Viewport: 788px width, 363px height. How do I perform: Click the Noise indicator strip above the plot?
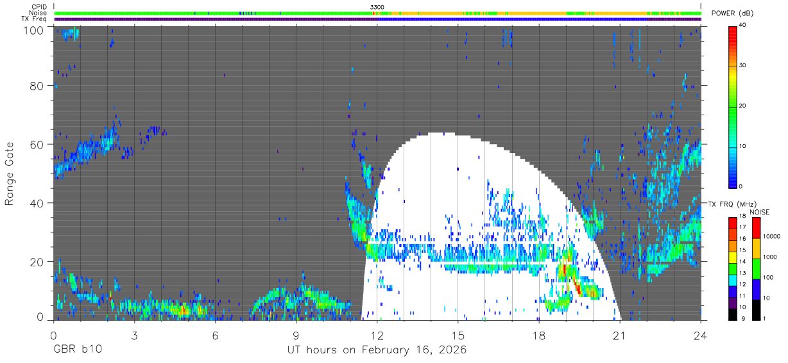click(378, 13)
